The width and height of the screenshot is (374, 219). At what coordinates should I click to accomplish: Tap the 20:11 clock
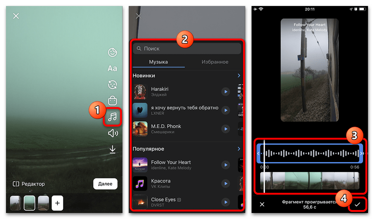(310, 9)
